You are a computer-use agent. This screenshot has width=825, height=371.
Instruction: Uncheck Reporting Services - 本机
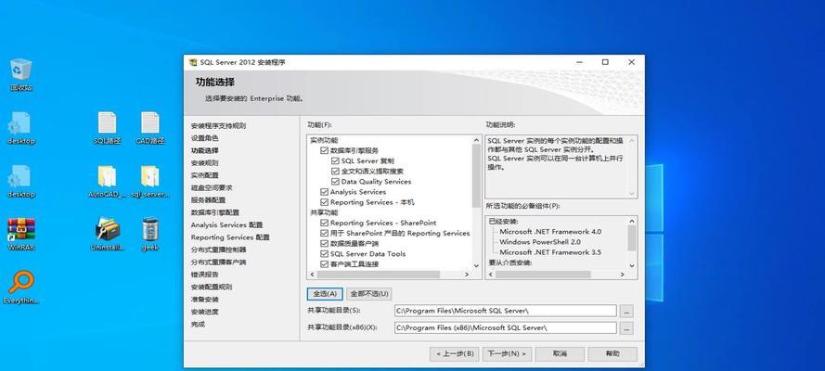[324, 202]
